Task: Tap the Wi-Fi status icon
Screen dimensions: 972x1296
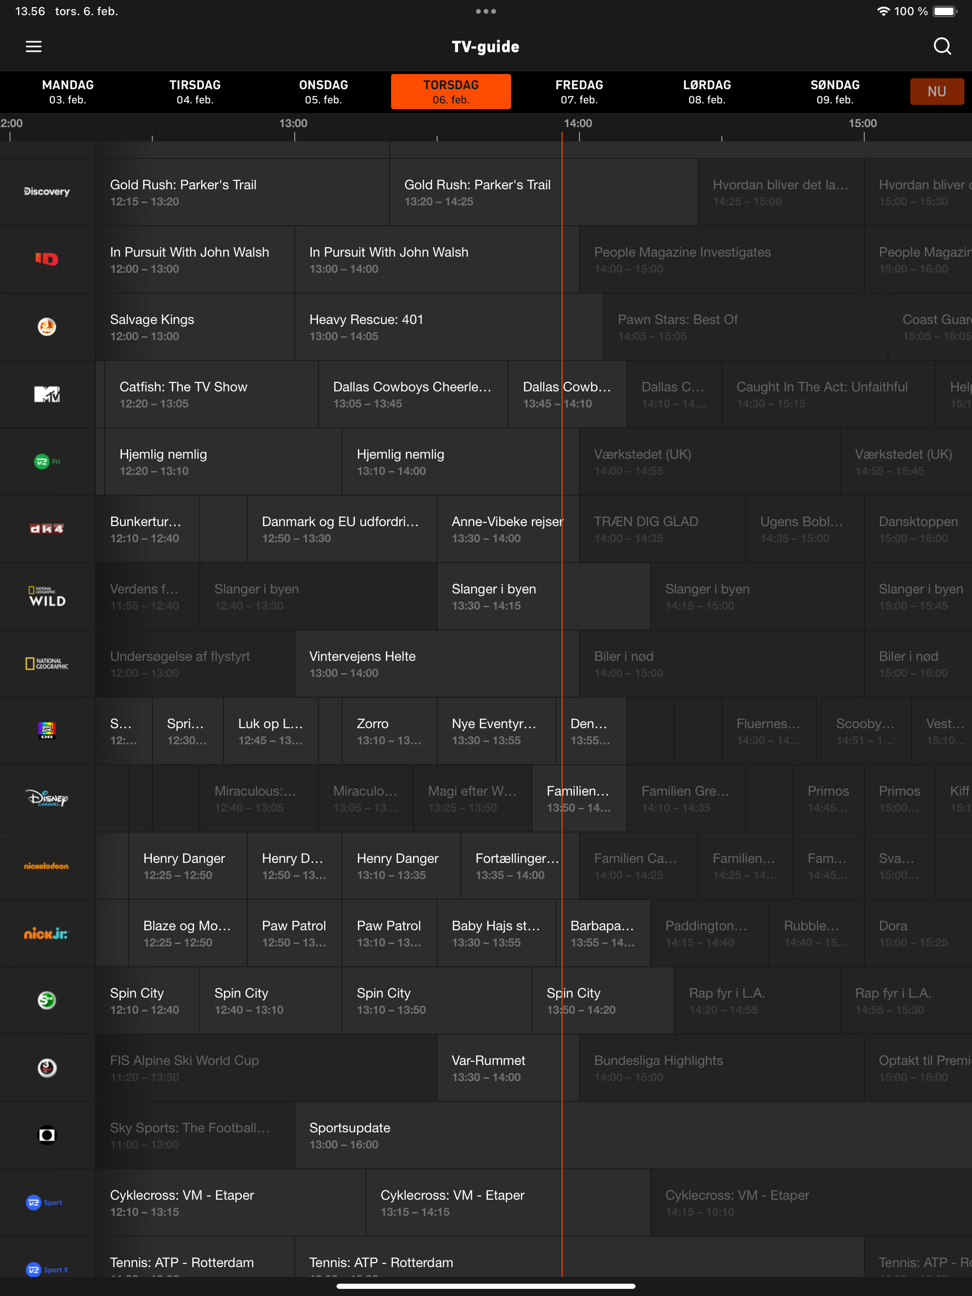Action: click(x=883, y=11)
